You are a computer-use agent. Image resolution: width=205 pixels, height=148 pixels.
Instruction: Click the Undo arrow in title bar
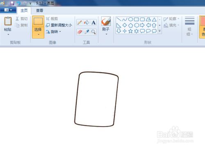[x=18, y=3]
